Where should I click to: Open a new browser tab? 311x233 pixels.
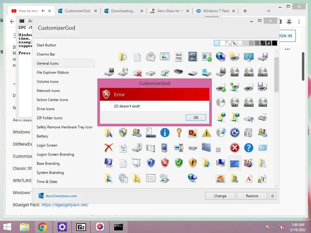[x=245, y=11]
